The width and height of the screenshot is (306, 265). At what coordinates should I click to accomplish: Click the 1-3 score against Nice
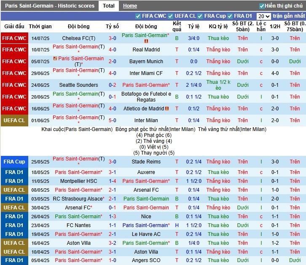[113, 217]
